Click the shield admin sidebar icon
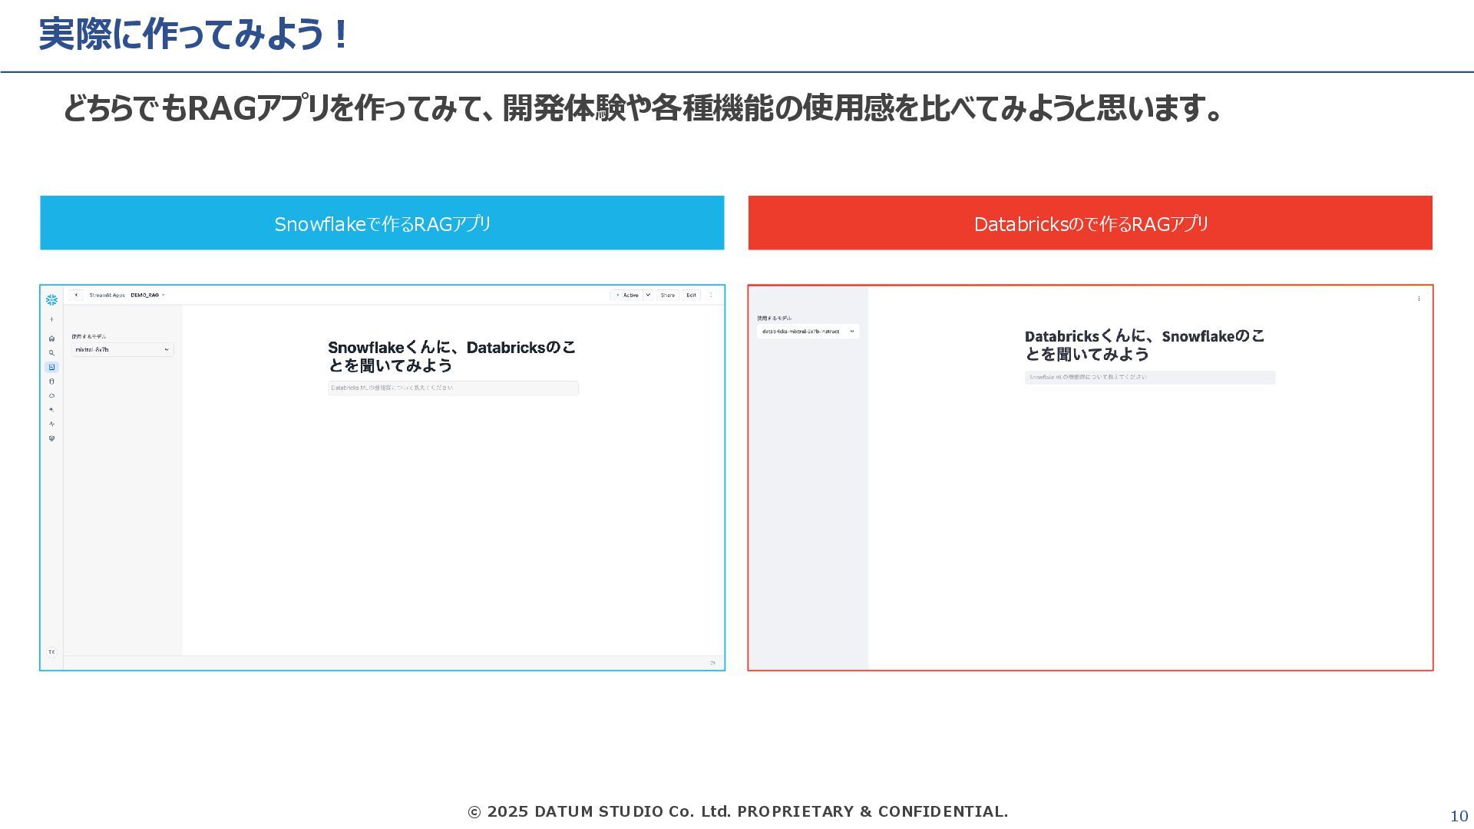This screenshot has height=829, width=1474. (51, 438)
